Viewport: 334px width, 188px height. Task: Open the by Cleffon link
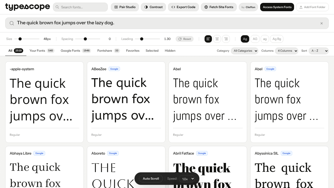[x=248, y=7]
